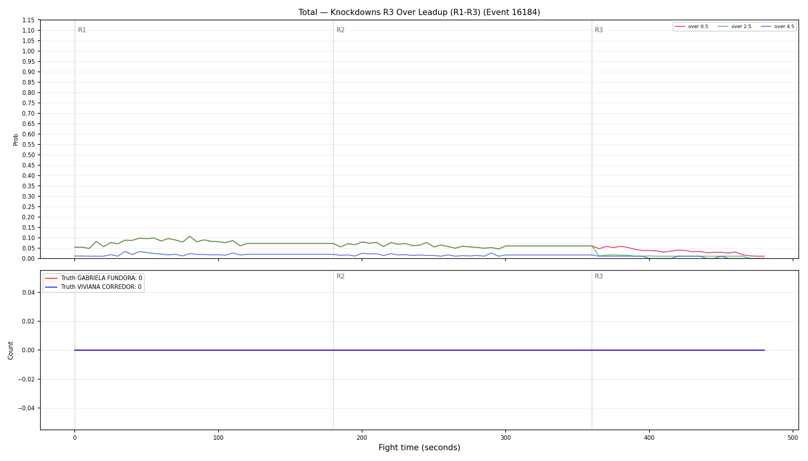Click the R3 round marker label in bottom chart
This screenshot has width=808, height=461.
(x=599, y=276)
